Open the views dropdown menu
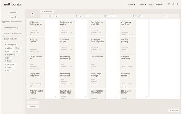 (143, 5)
